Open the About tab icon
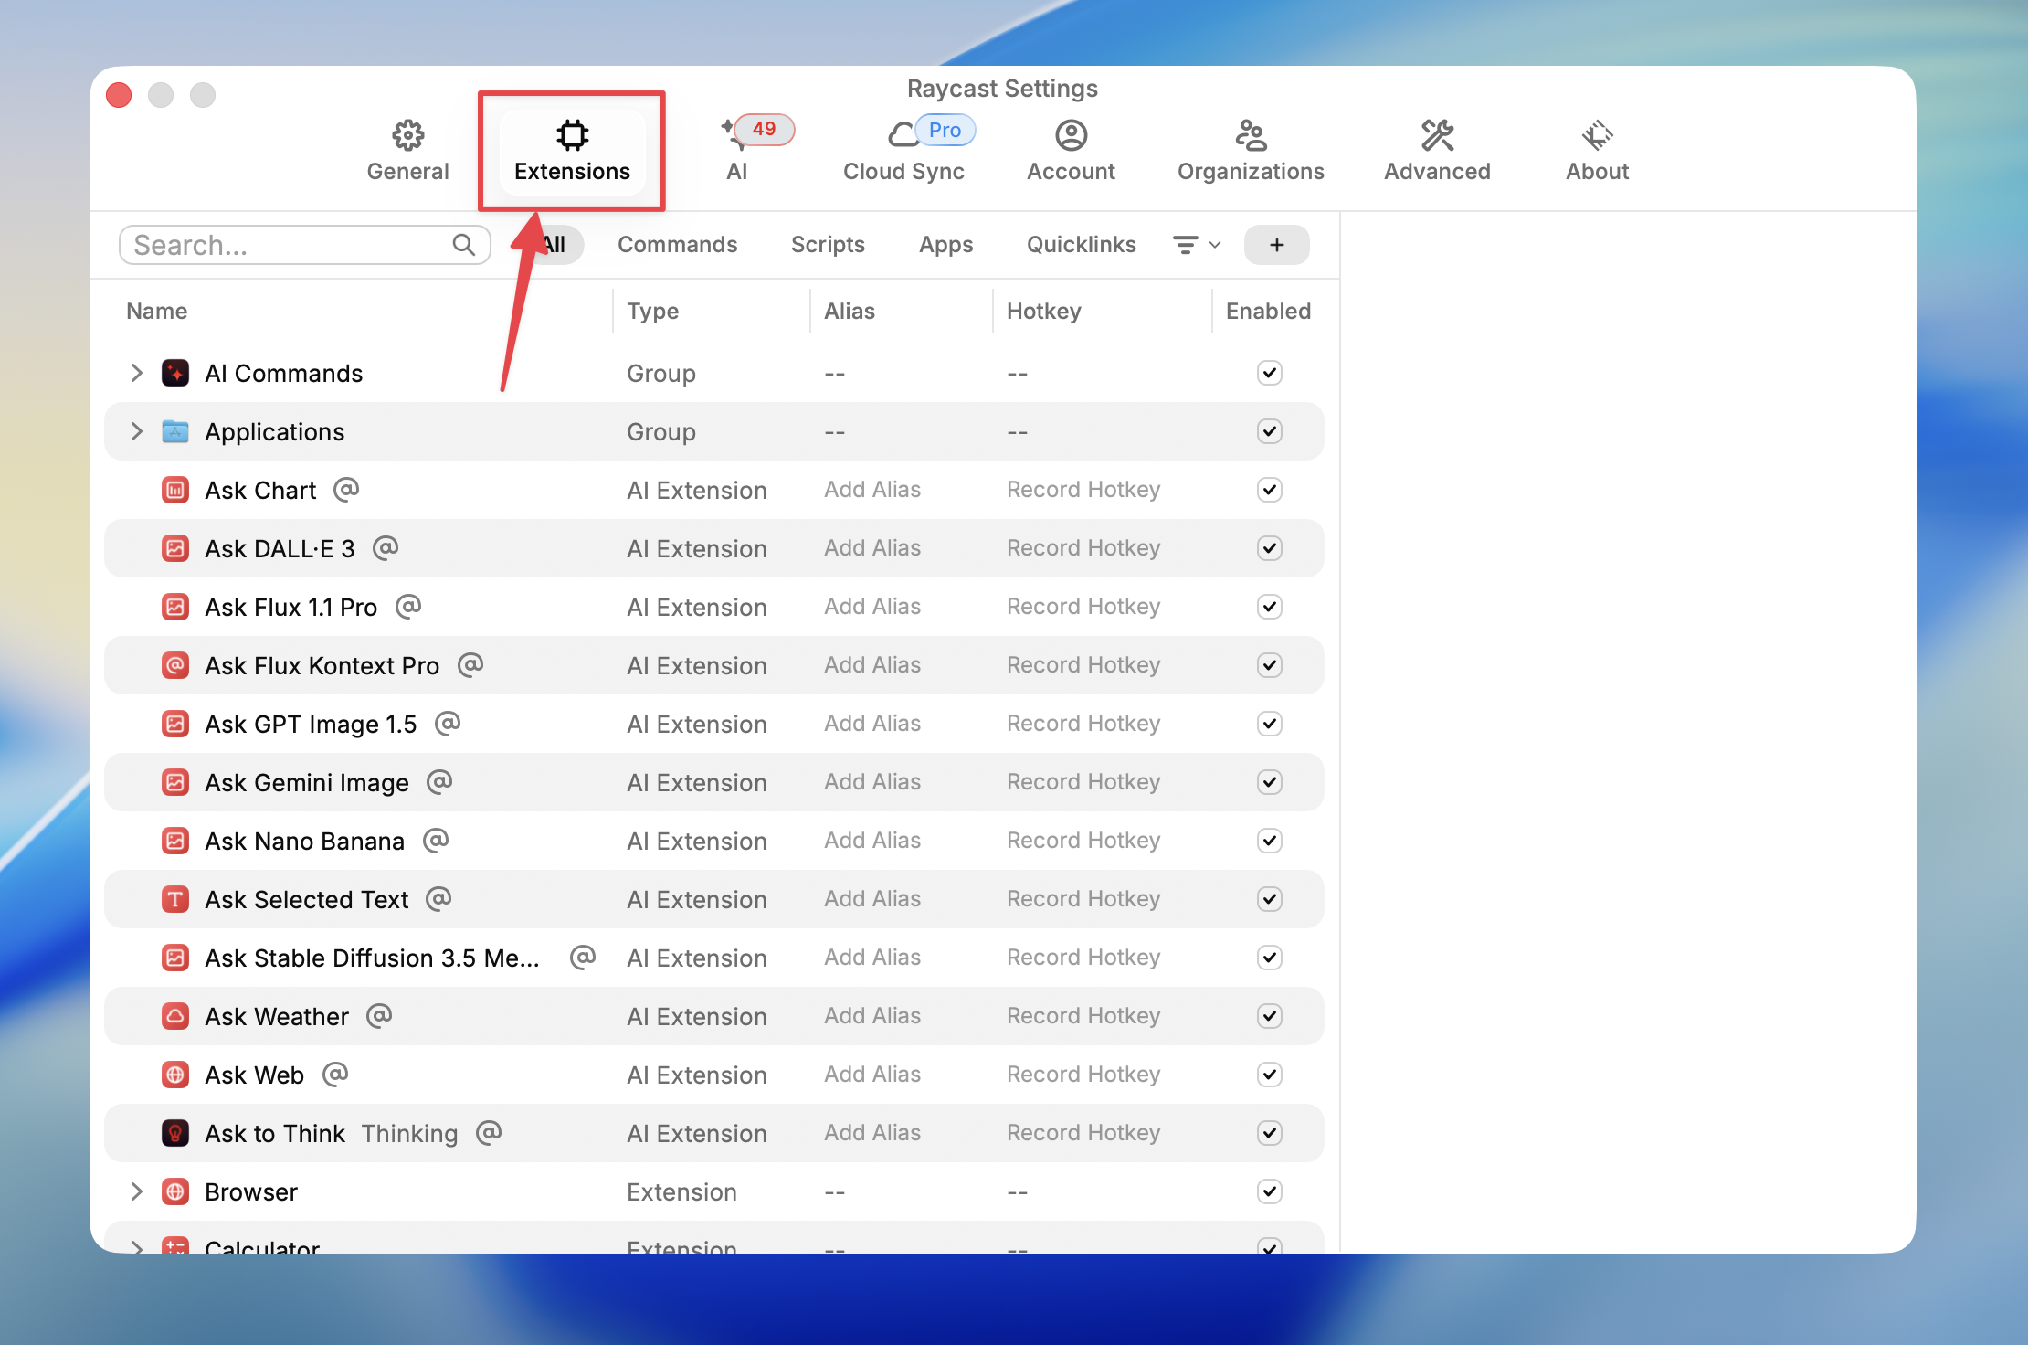The width and height of the screenshot is (2028, 1345). pyautogui.click(x=1597, y=136)
